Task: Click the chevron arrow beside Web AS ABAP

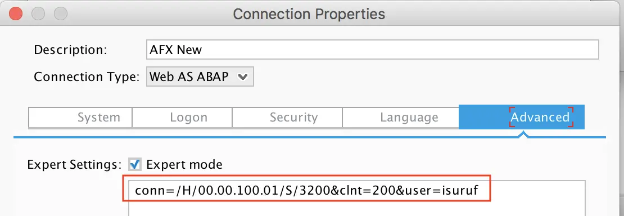Action: click(x=242, y=77)
